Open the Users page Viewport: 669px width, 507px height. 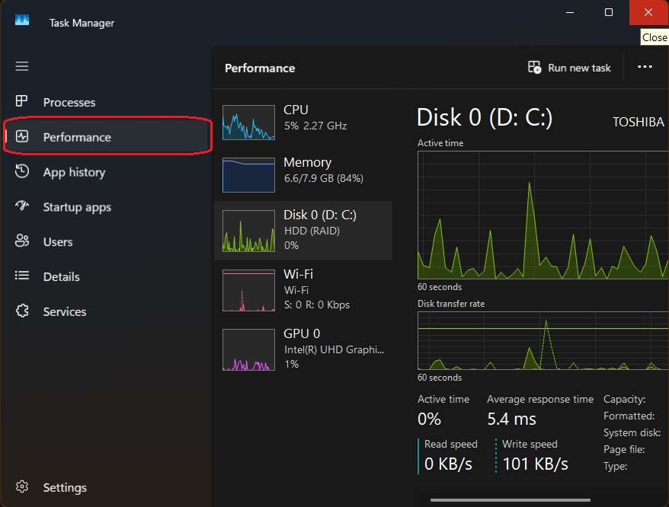(x=58, y=242)
